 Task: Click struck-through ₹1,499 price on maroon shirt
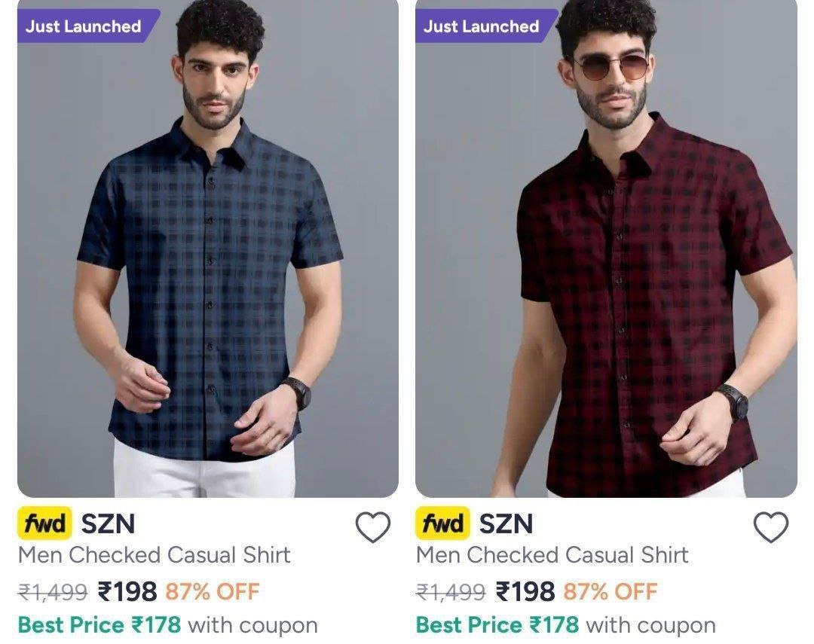pyautogui.click(x=451, y=592)
